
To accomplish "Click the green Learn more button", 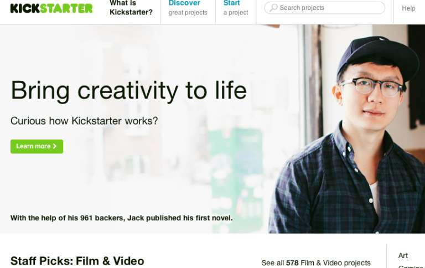I will (x=37, y=147).
